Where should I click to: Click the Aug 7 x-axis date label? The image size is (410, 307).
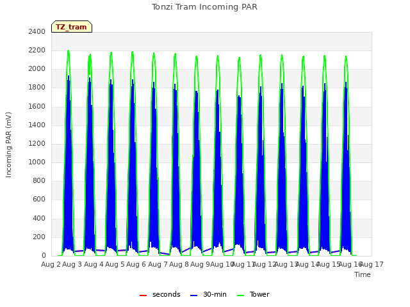158,264
